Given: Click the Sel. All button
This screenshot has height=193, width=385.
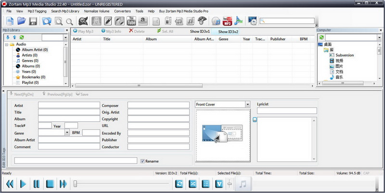Looking at the screenshot, I should coord(165,31).
